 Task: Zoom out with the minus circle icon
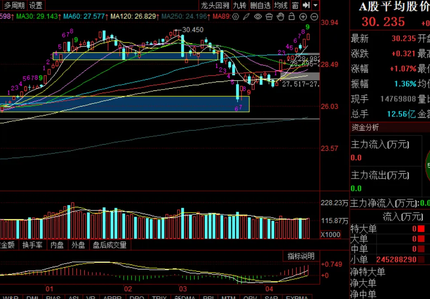tap(315, 17)
